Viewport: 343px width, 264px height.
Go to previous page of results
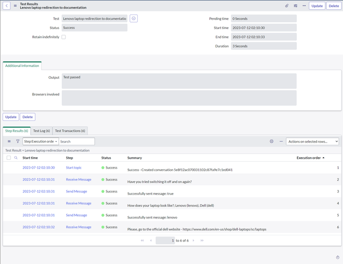point(151,241)
